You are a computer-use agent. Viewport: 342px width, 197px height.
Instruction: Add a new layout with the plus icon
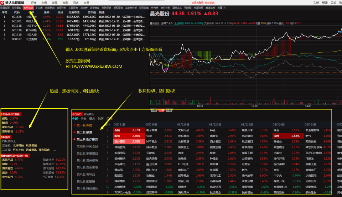pos(225,7)
